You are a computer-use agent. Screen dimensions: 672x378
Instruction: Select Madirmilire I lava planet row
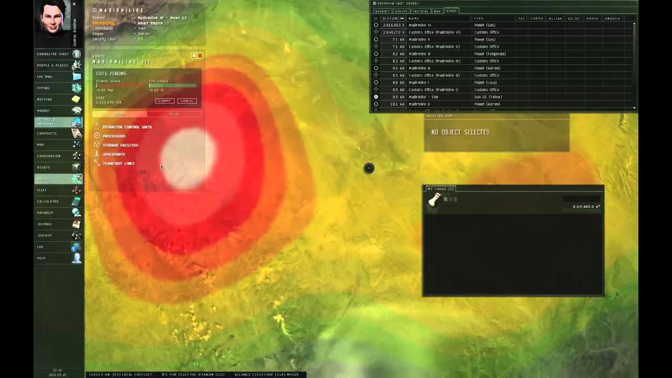(x=502, y=82)
